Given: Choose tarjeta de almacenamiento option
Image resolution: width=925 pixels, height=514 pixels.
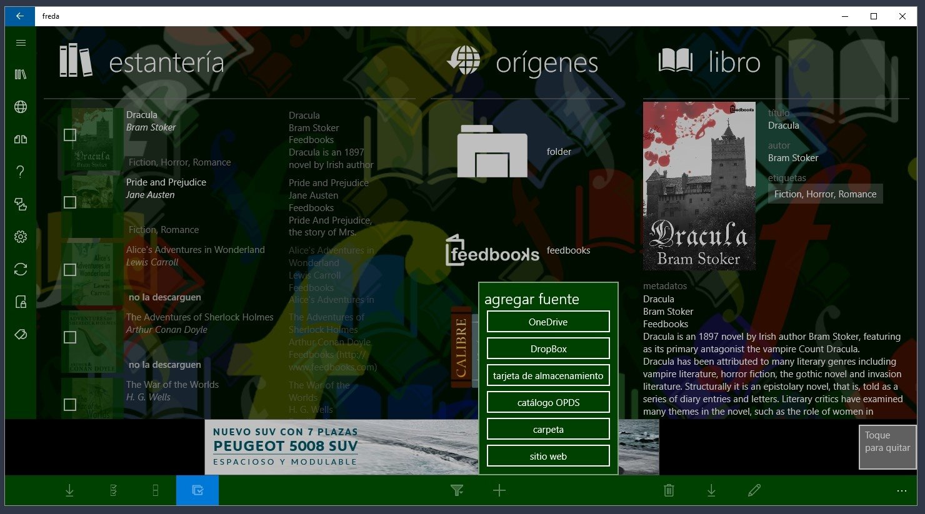Looking at the screenshot, I should pyautogui.click(x=548, y=375).
